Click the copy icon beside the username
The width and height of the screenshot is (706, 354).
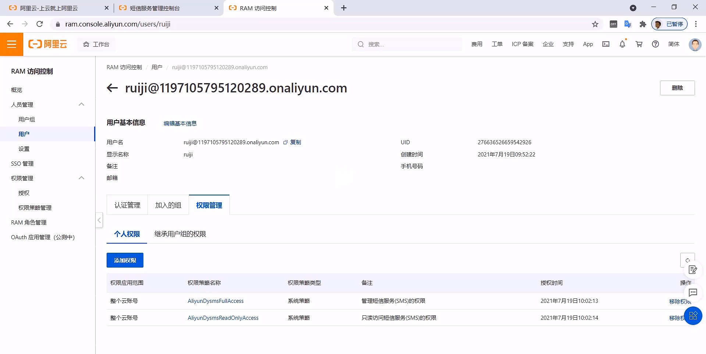[285, 142]
